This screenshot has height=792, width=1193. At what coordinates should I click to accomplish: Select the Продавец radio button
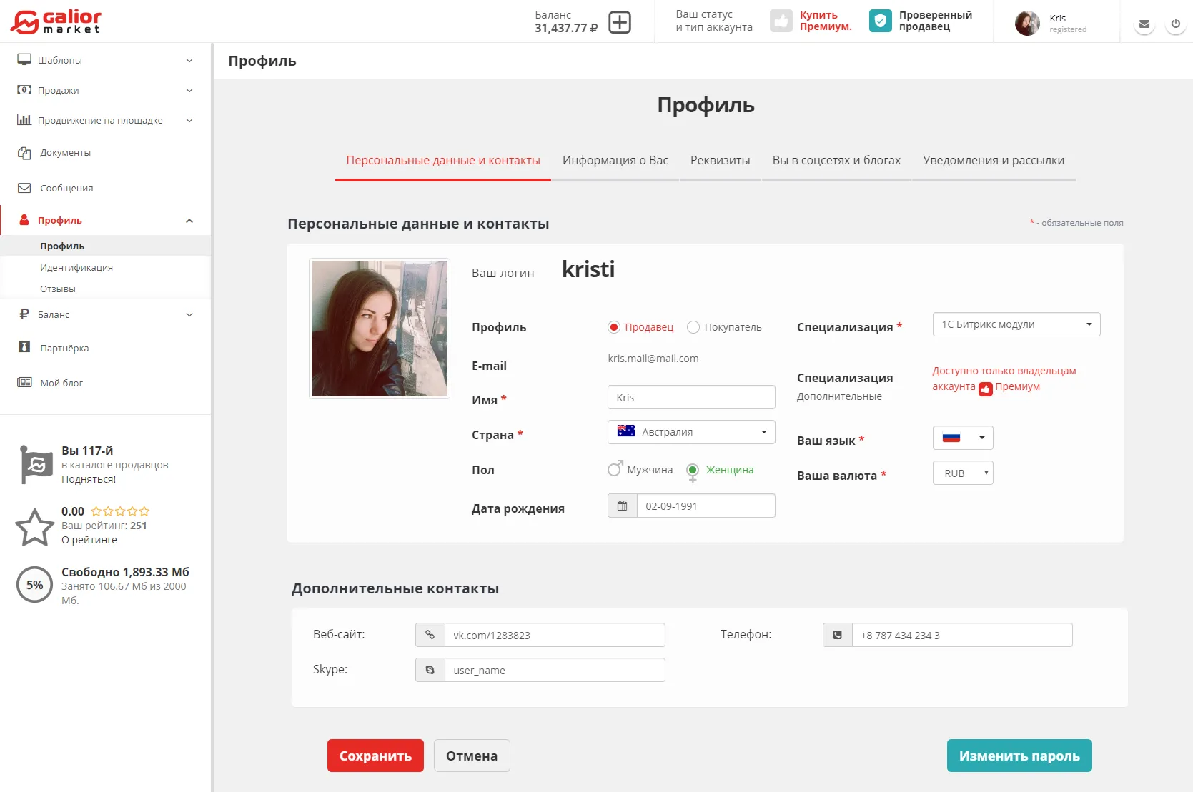coord(613,327)
